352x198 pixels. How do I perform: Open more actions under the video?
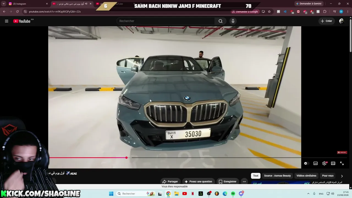pyautogui.click(x=244, y=182)
